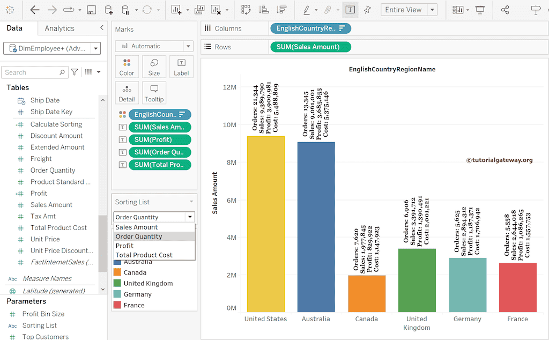Open the Color marks card
The height and width of the screenshot is (340, 549).
tap(127, 66)
